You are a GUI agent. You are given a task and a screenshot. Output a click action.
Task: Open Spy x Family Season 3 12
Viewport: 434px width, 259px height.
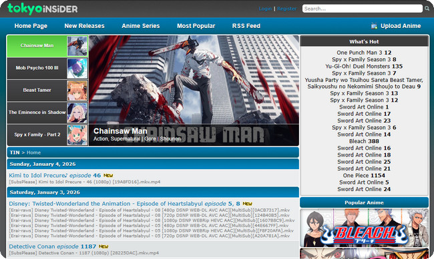364,101
